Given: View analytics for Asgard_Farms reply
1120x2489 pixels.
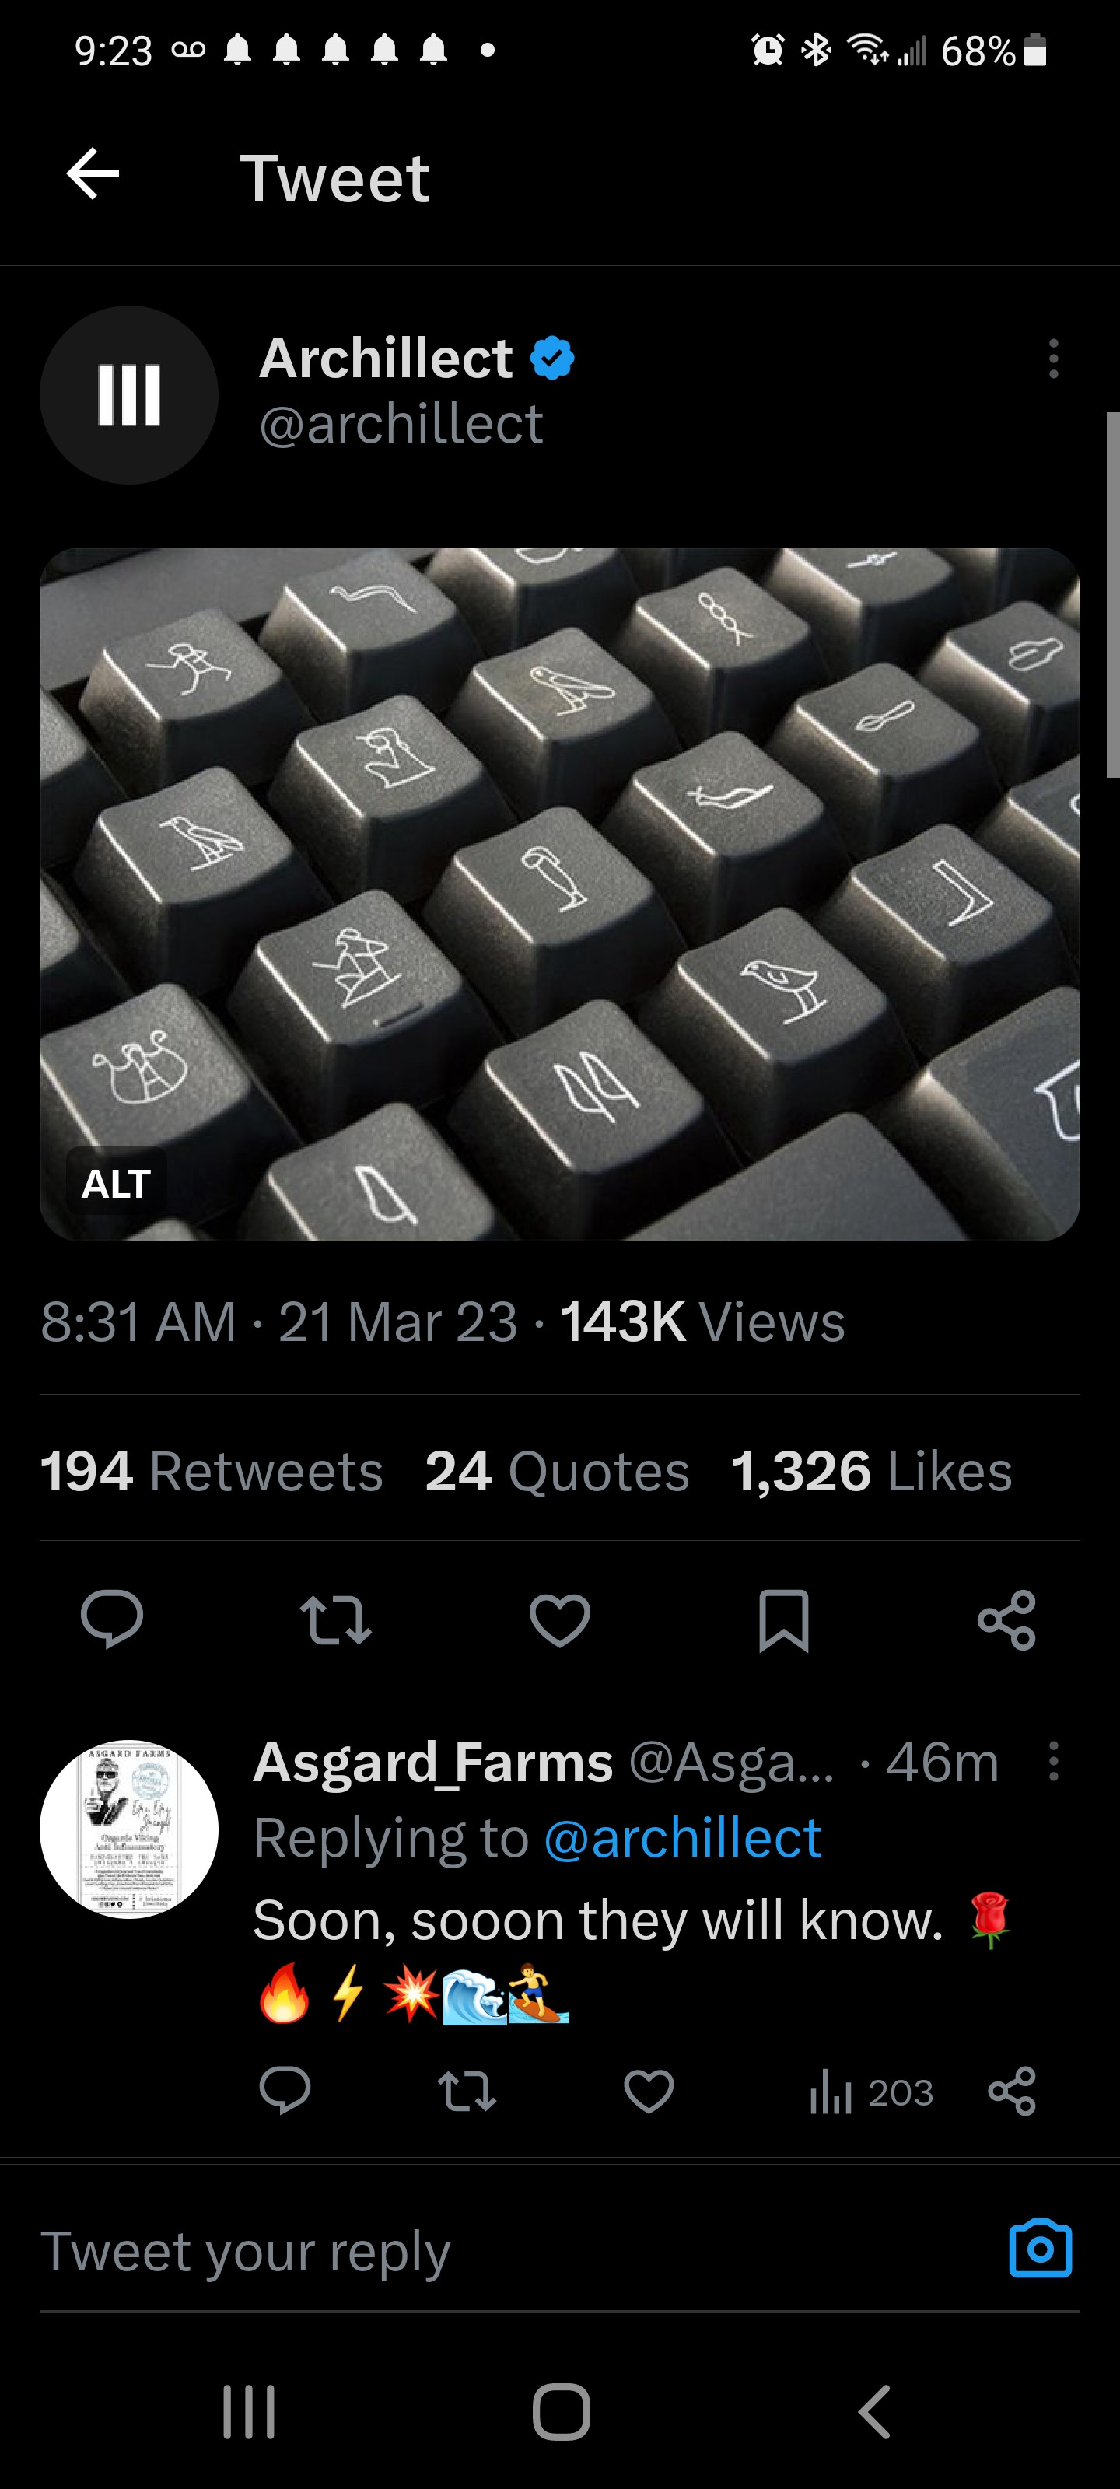Looking at the screenshot, I should pyautogui.click(x=870, y=2093).
